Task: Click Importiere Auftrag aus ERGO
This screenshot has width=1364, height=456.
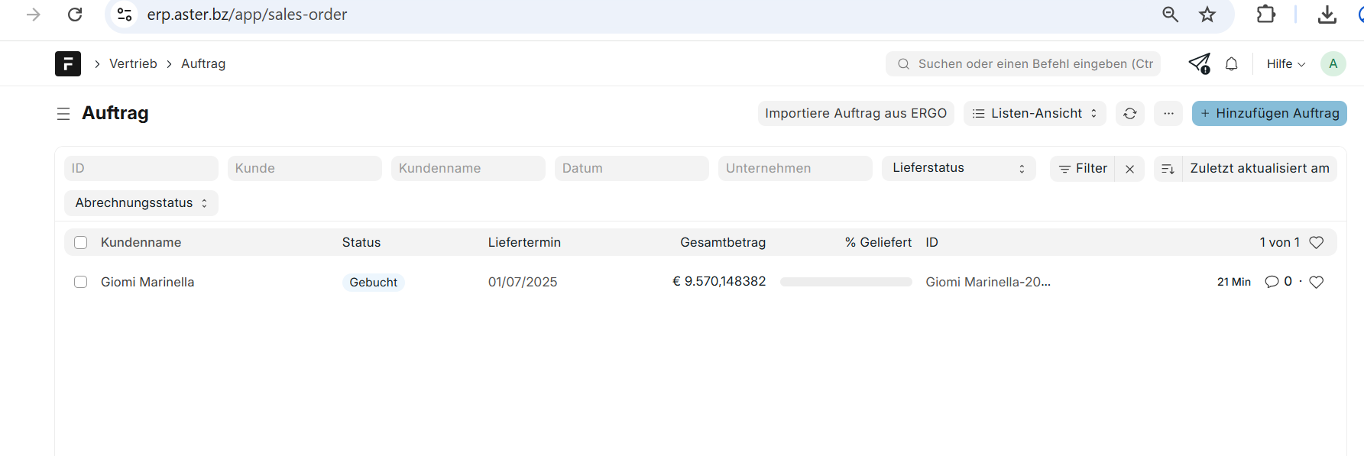Action: coord(855,114)
